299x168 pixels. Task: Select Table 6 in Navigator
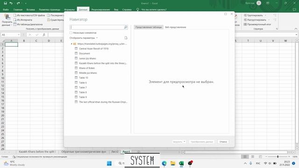coord(81,83)
